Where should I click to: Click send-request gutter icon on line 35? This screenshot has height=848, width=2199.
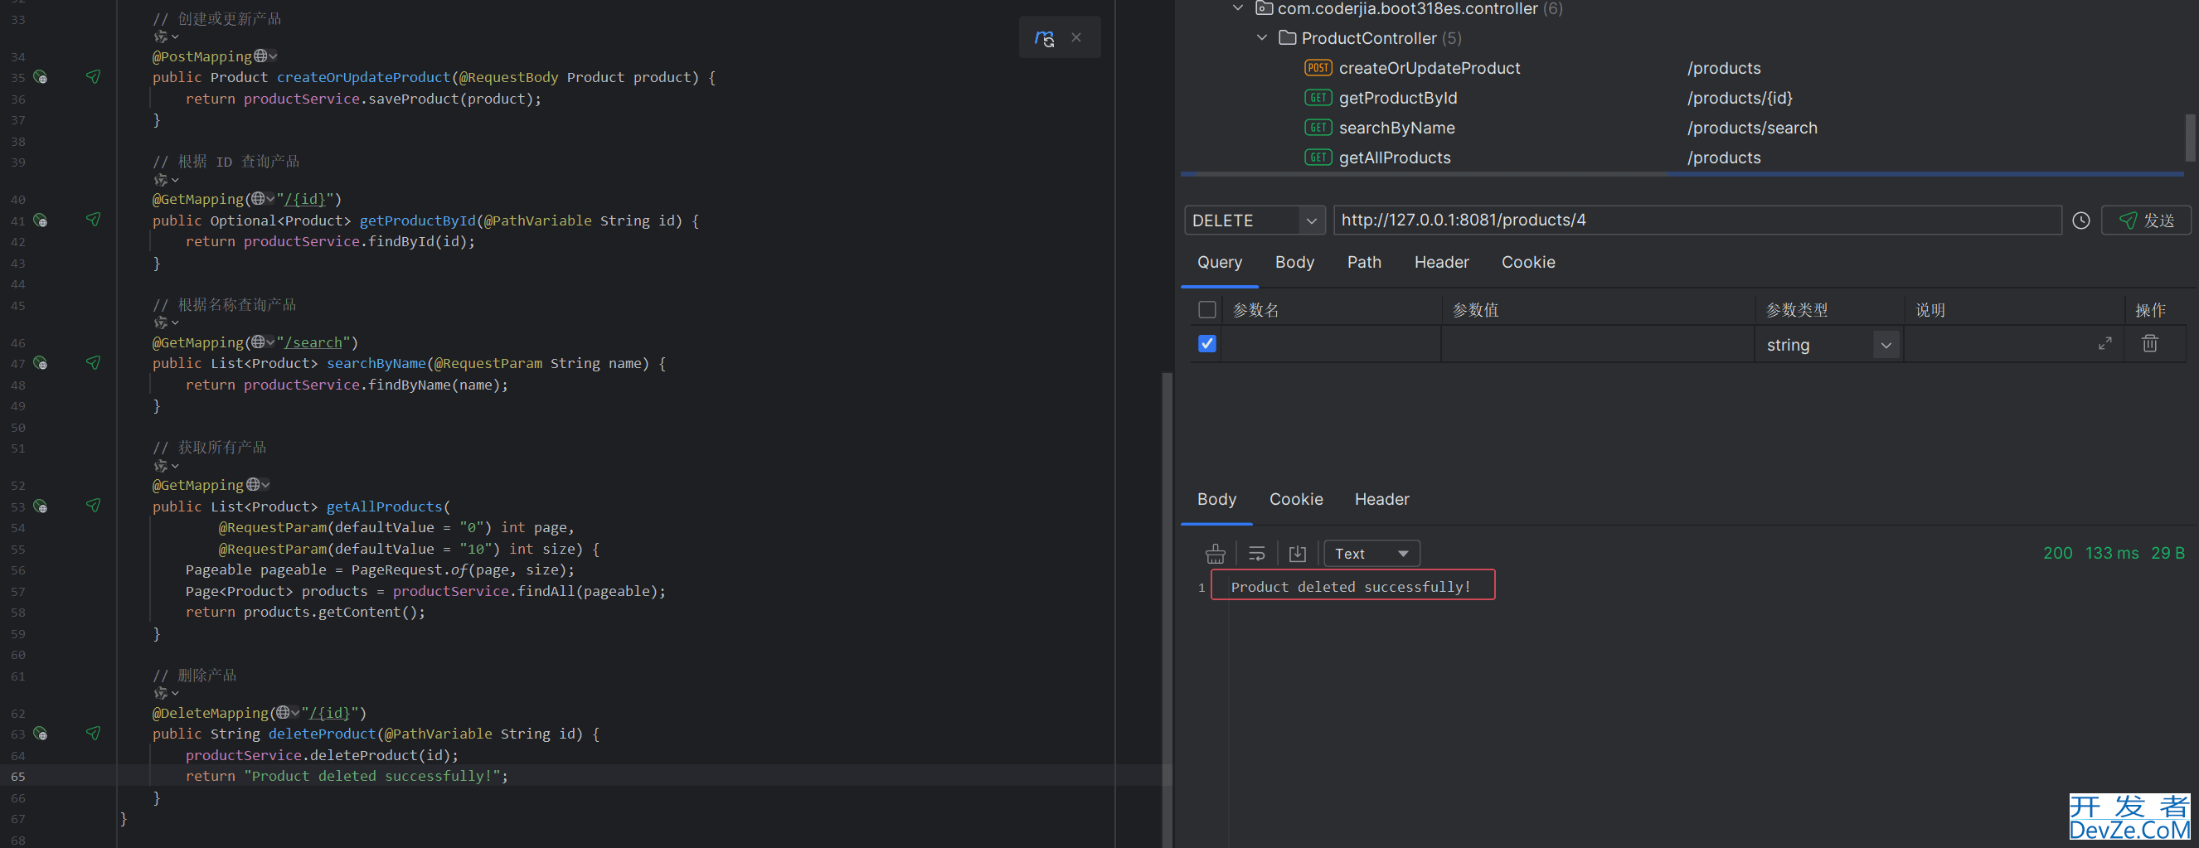tap(93, 77)
